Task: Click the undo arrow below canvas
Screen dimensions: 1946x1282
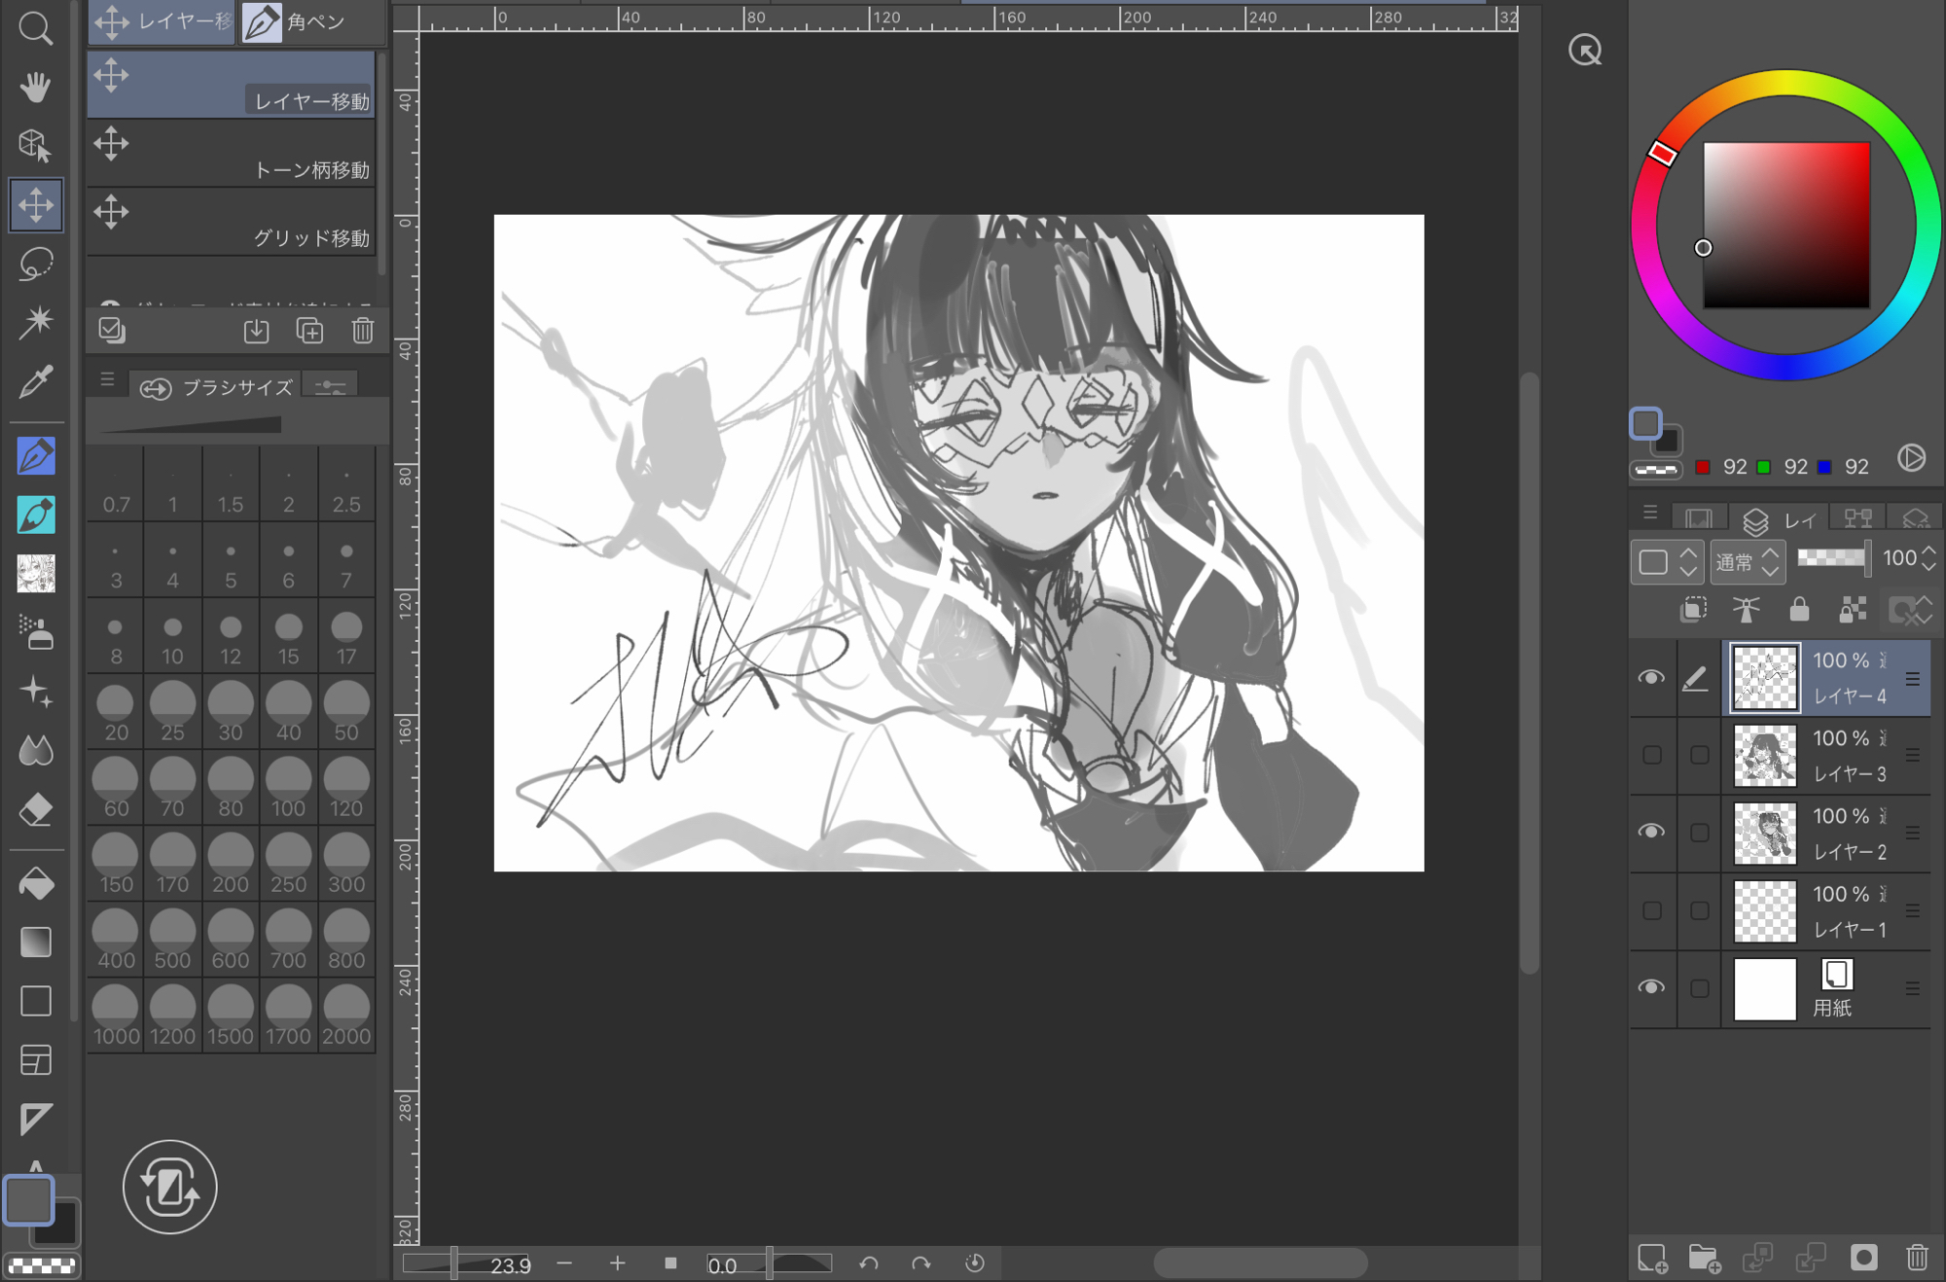Action: (869, 1264)
